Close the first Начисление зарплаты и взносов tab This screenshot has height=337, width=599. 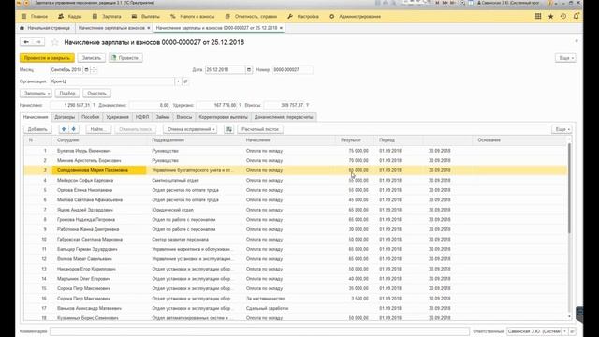click(149, 28)
